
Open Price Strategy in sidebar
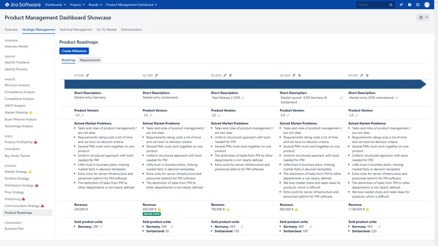point(14,192)
